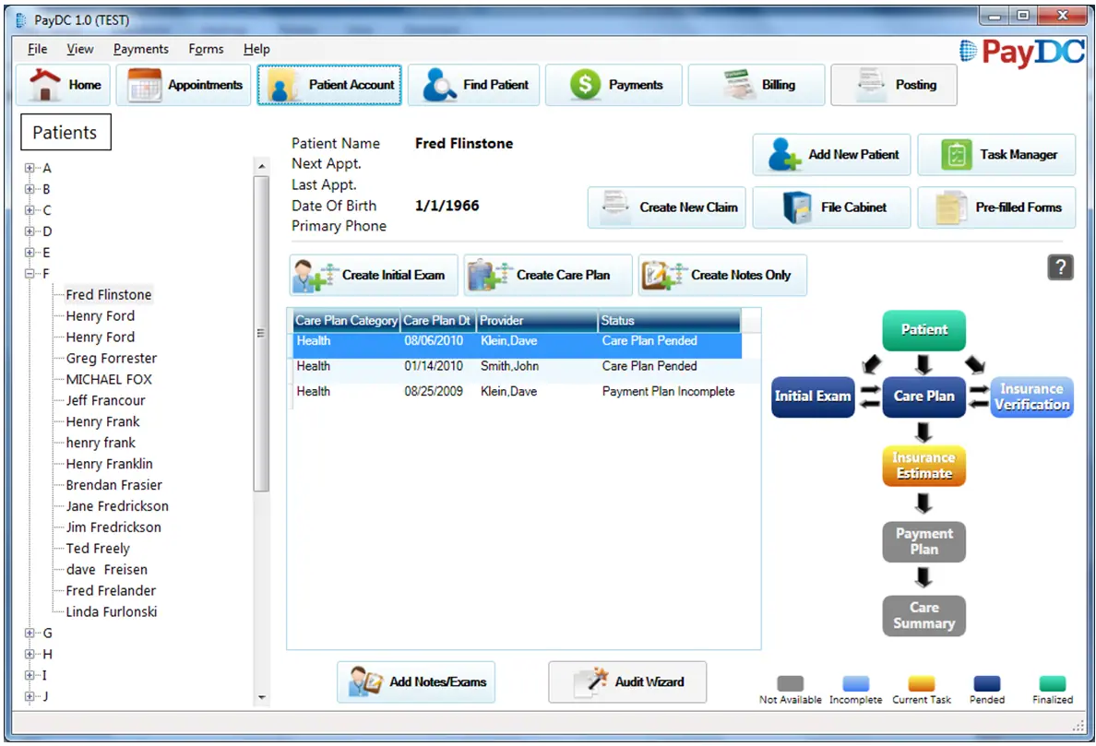
Task: Open the Payments menu
Action: click(x=140, y=49)
